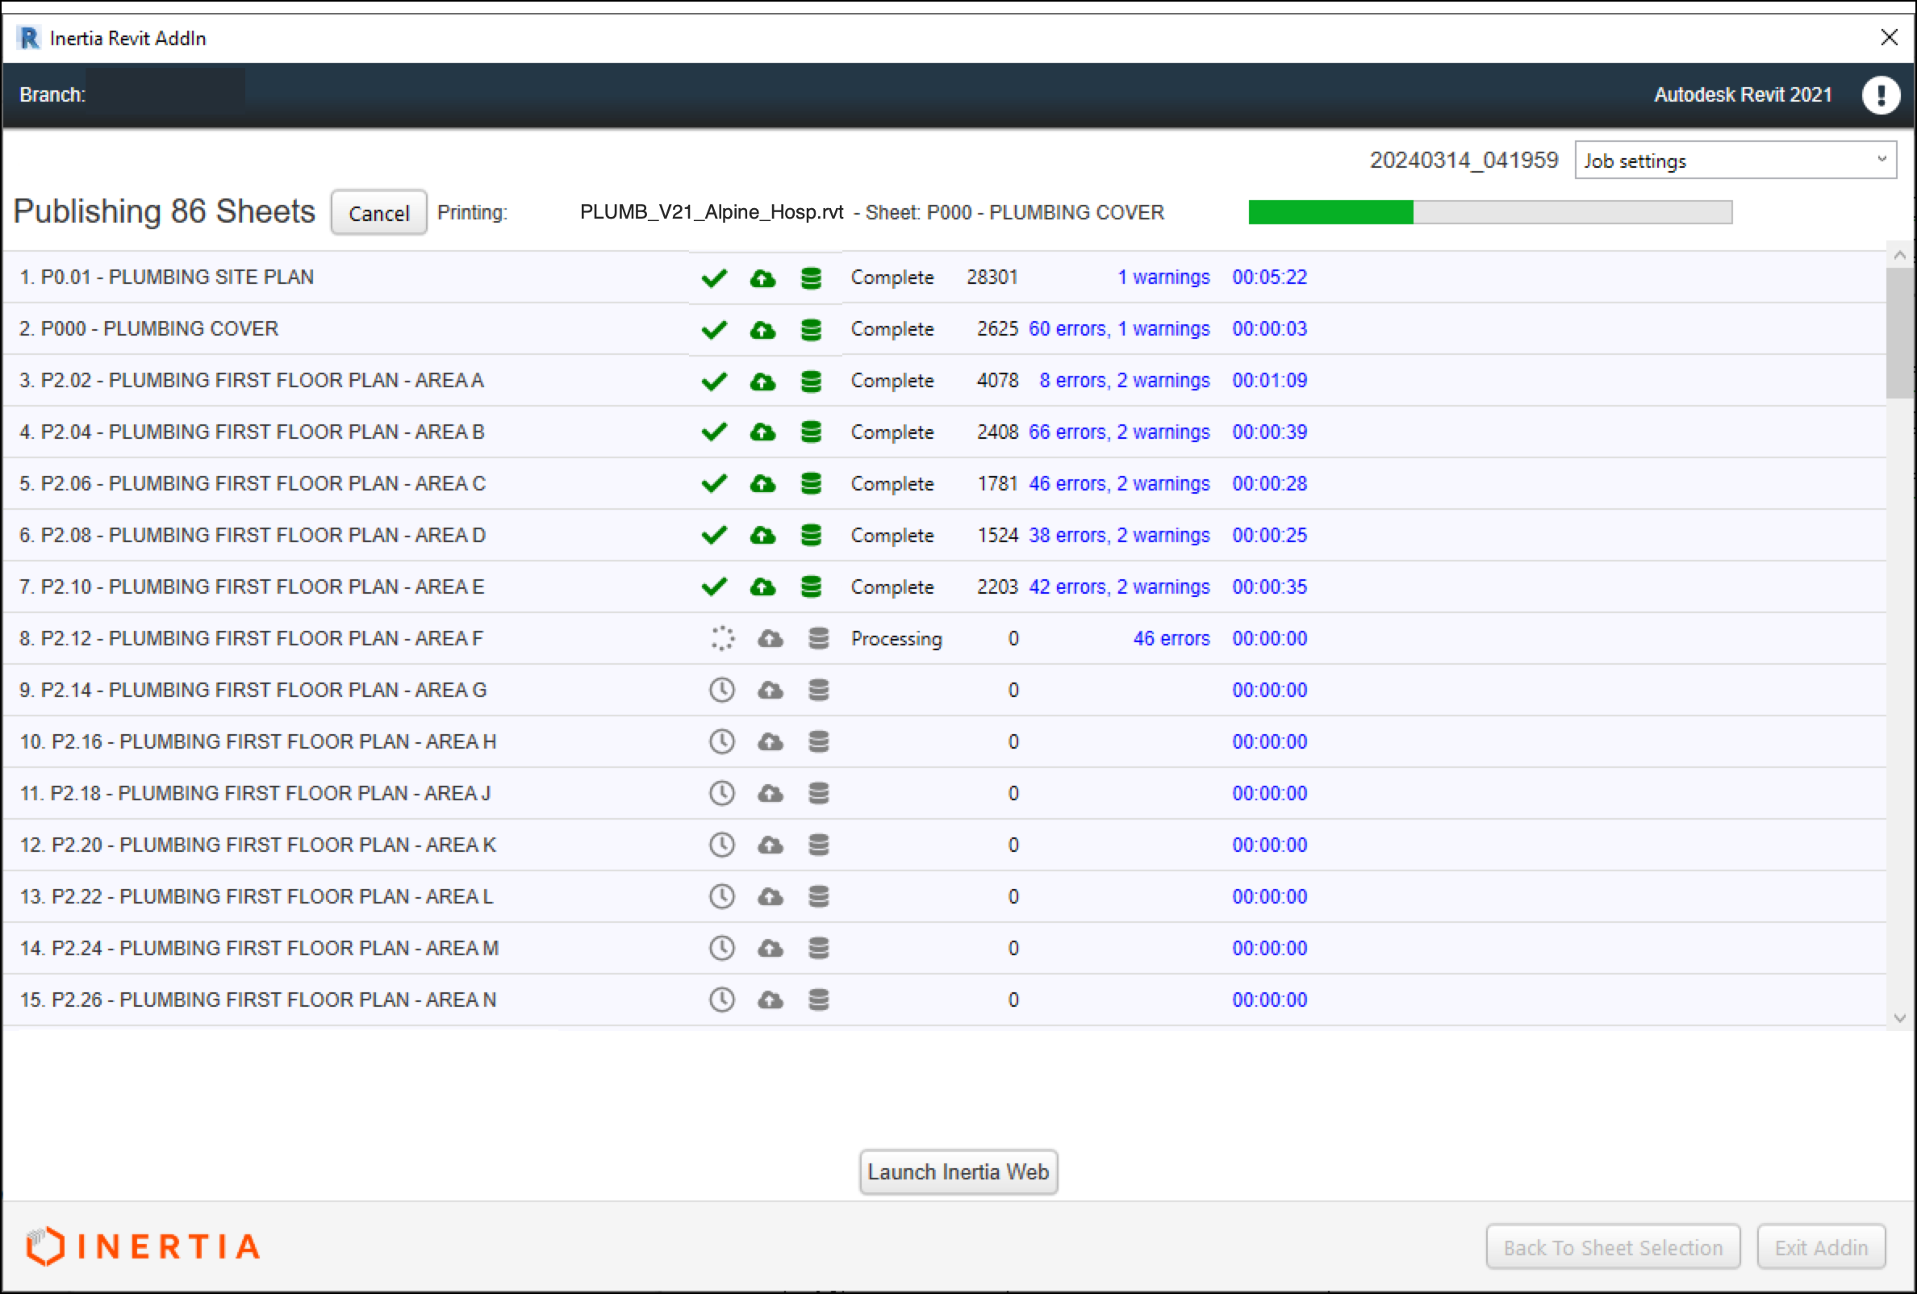Click the cloud upload icon for P2.10 AREA E
1917x1294 pixels.
click(762, 587)
